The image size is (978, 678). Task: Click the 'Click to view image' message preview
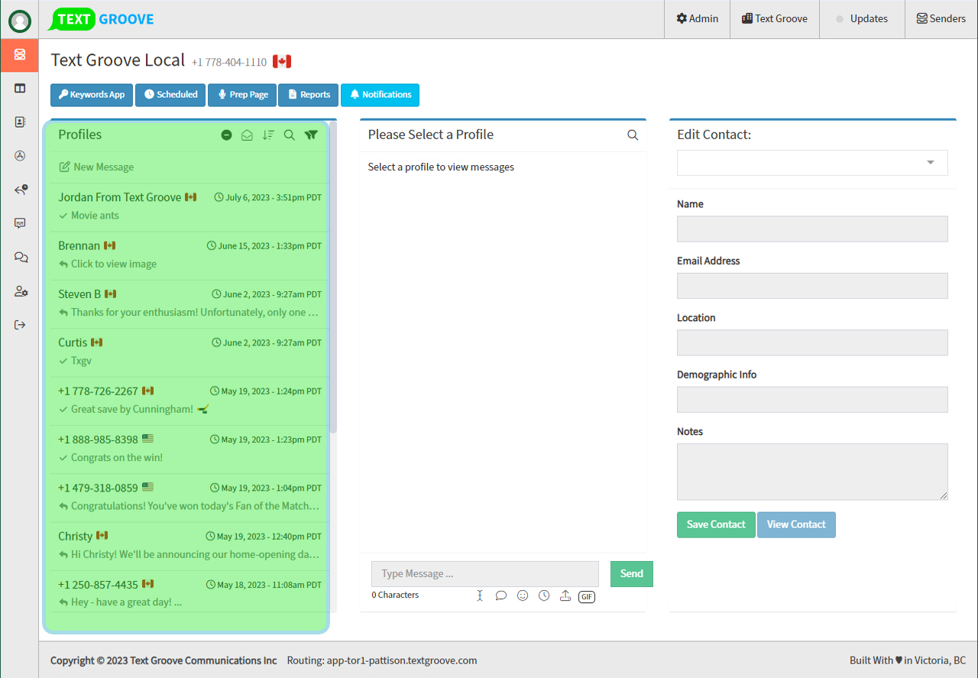click(x=114, y=264)
